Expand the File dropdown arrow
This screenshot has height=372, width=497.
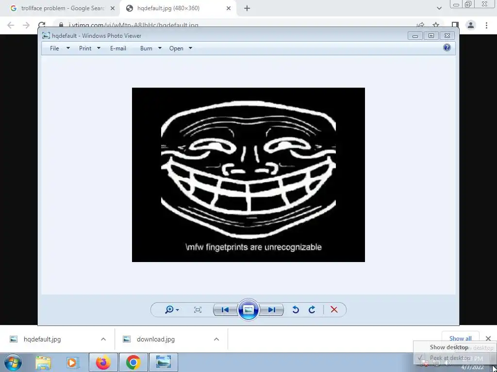click(68, 48)
